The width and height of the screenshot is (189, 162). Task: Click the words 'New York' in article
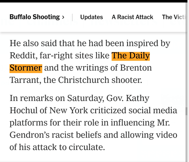(69, 110)
